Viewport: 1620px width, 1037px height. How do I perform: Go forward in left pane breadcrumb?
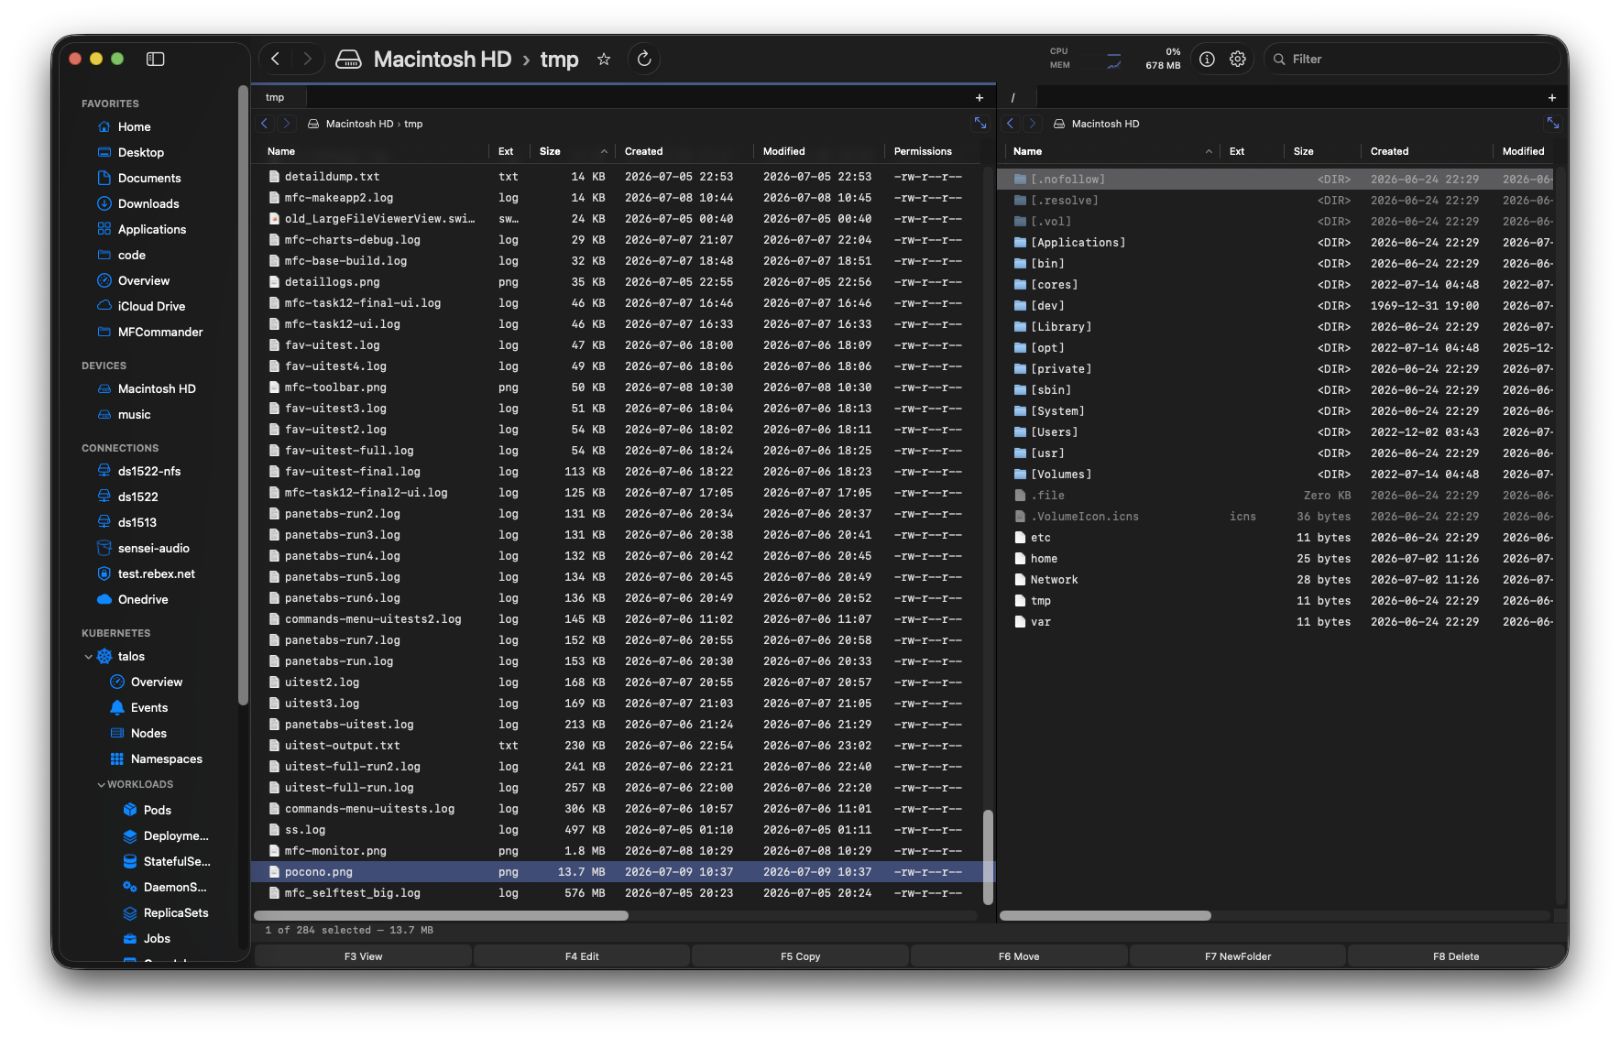286,124
